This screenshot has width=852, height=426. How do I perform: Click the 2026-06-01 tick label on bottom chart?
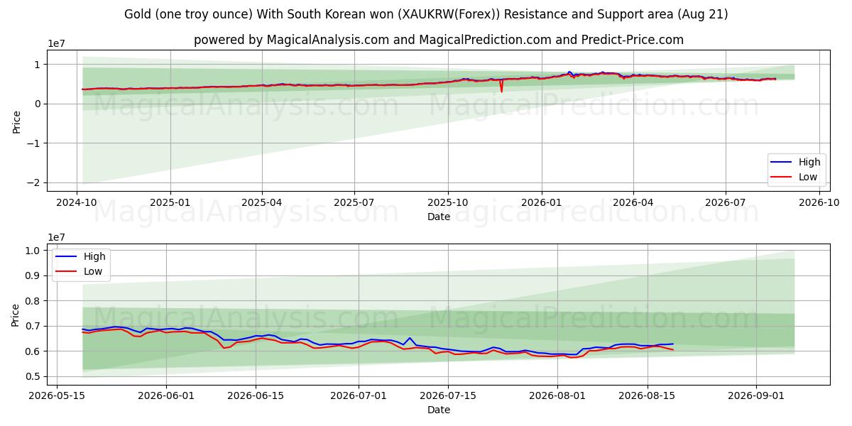(x=166, y=395)
